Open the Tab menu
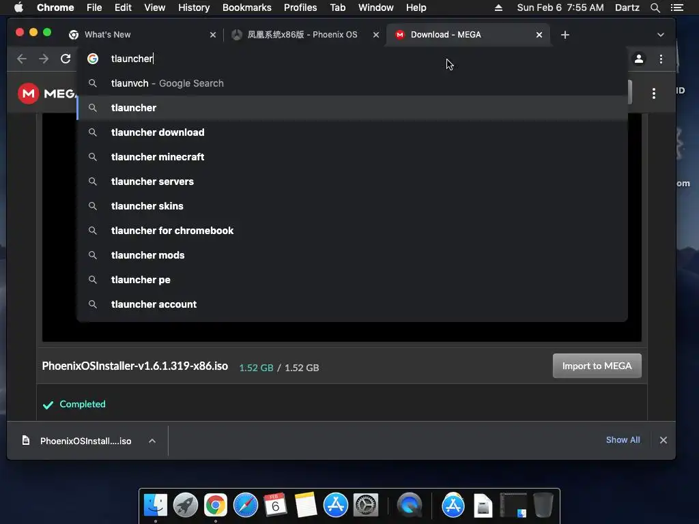Viewport: 699px width, 524px height. (x=337, y=8)
